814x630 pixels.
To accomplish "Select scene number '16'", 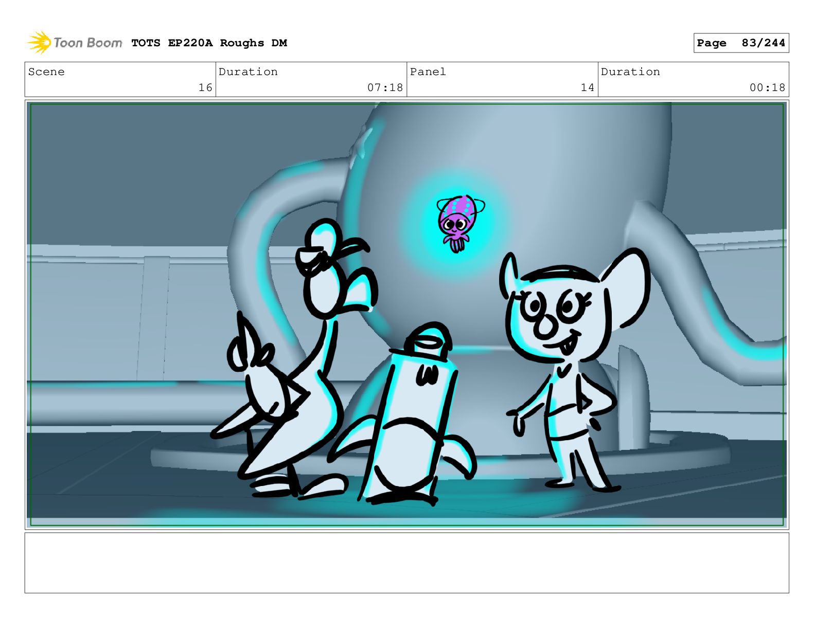I will [x=205, y=88].
